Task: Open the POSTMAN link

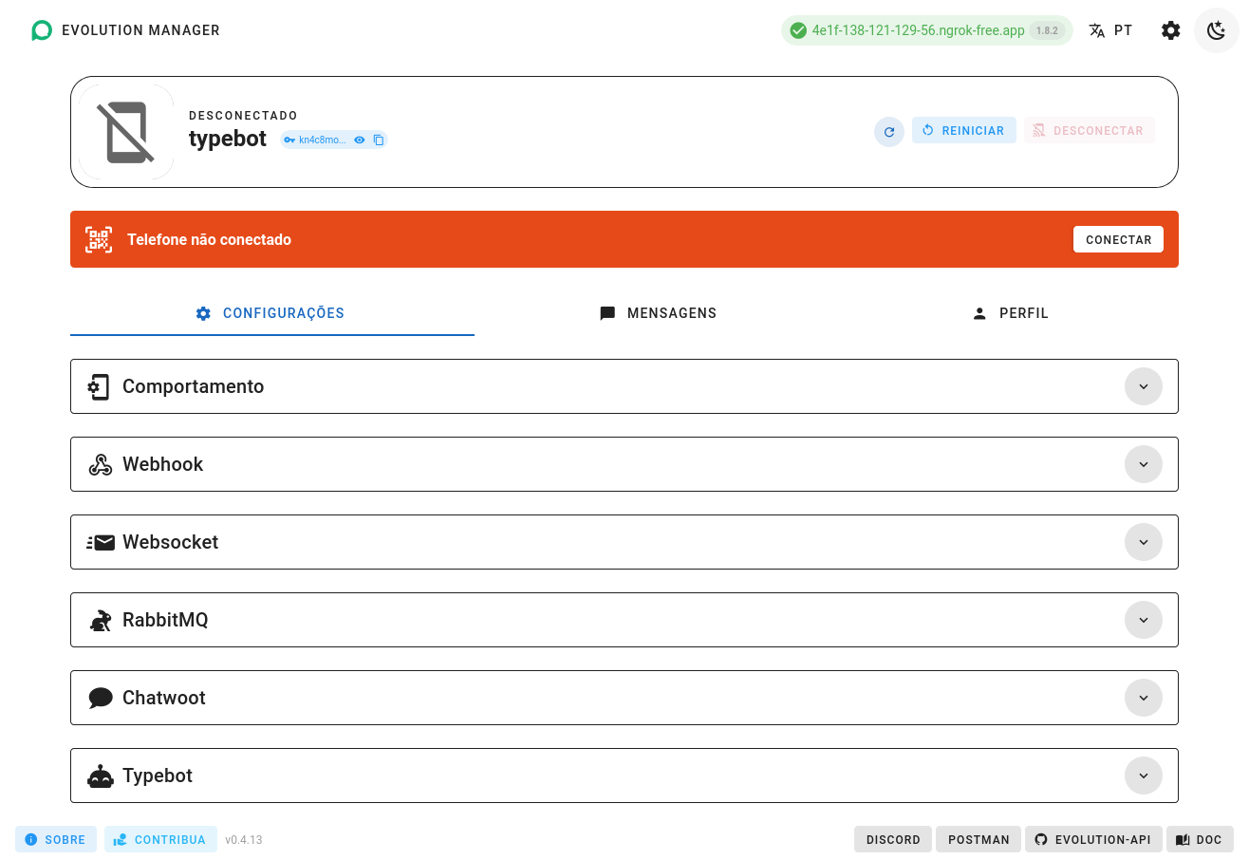Action: pos(979,839)
